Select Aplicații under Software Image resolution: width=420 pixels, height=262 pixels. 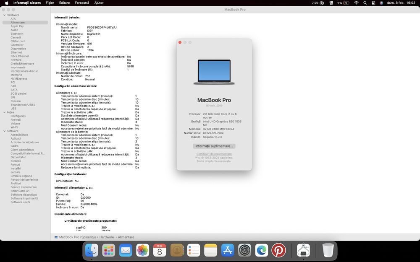(16, 138)
